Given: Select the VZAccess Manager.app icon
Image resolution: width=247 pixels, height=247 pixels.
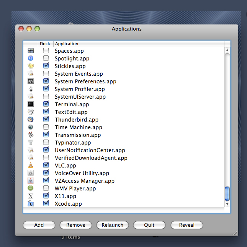Looking at the screenshot, I should (x=31, y=181).
